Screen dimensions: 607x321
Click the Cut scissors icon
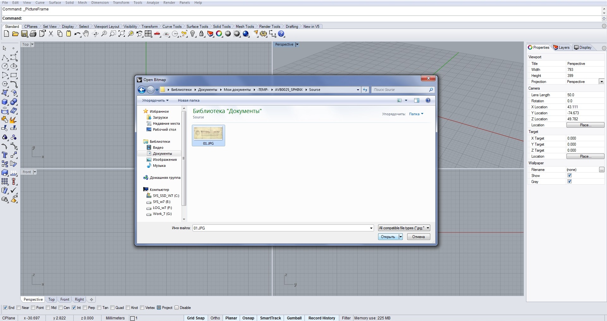[51, 34]
